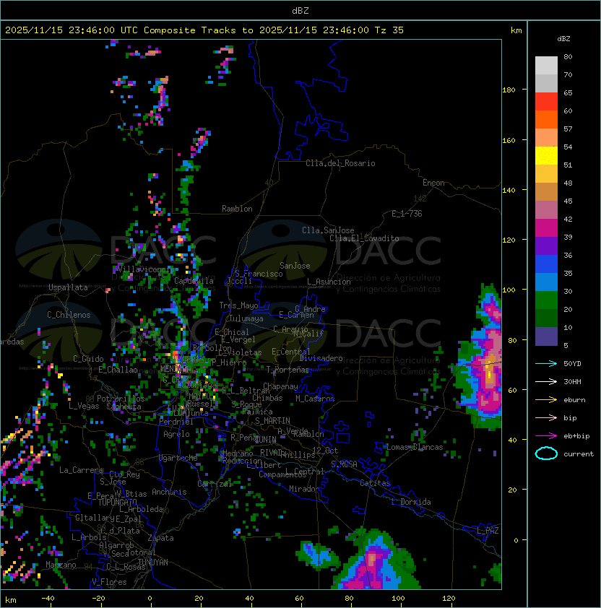The height and width of the screenshot is (608, 601).
Task: Click the cyan 'current' ellipse legend icon
Action: tap(546, 453)
